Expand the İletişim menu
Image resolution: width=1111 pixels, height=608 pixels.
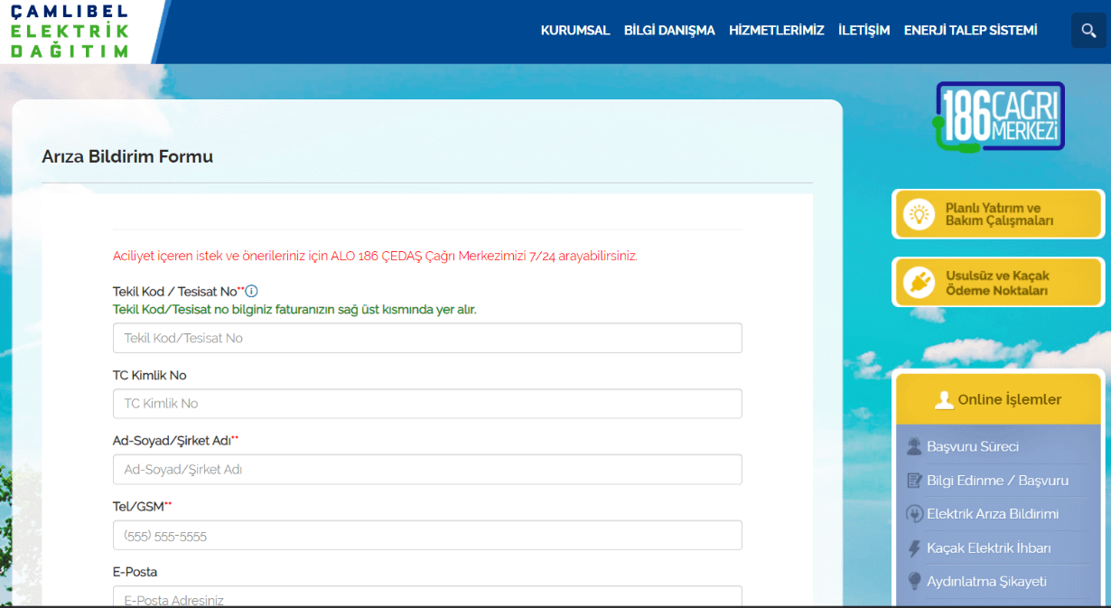click(x=864, y=31)
